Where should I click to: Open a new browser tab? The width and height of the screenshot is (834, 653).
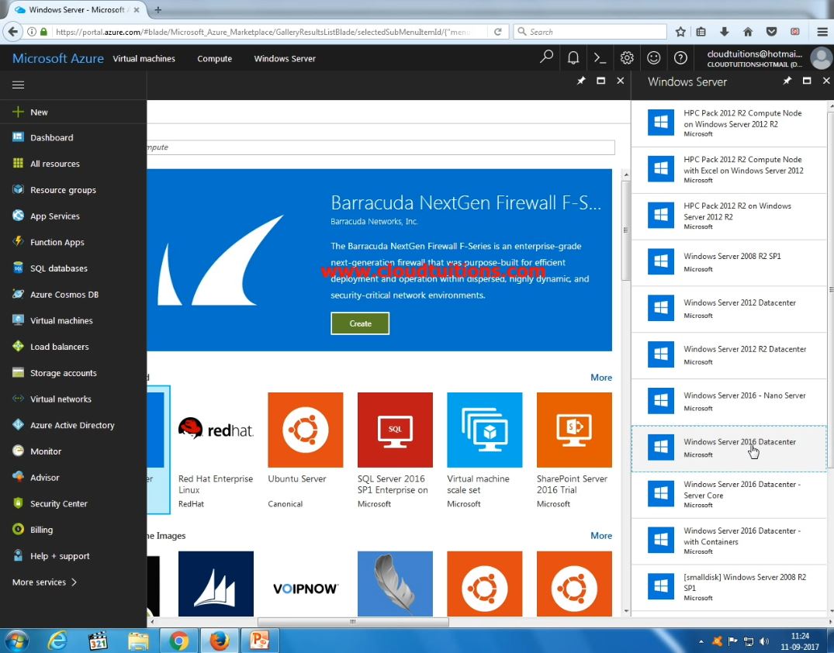point(157,9)
